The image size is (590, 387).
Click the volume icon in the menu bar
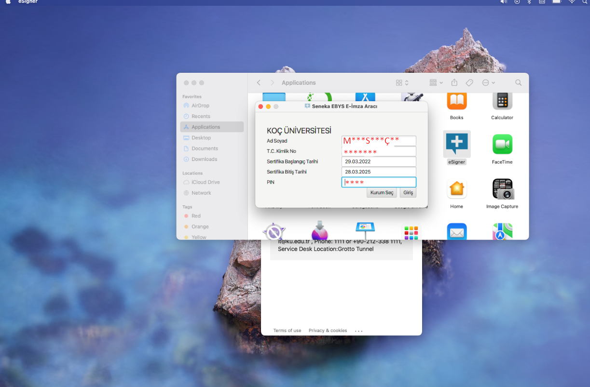tap(503, 2)
